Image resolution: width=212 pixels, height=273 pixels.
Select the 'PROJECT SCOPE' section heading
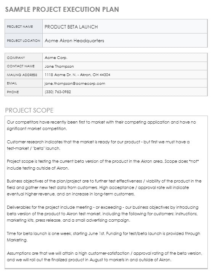point(29,110)
